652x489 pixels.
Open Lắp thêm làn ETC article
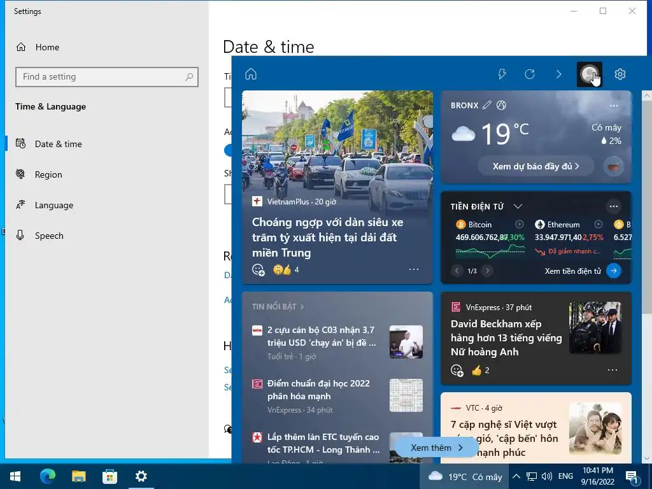click(323, 443)
